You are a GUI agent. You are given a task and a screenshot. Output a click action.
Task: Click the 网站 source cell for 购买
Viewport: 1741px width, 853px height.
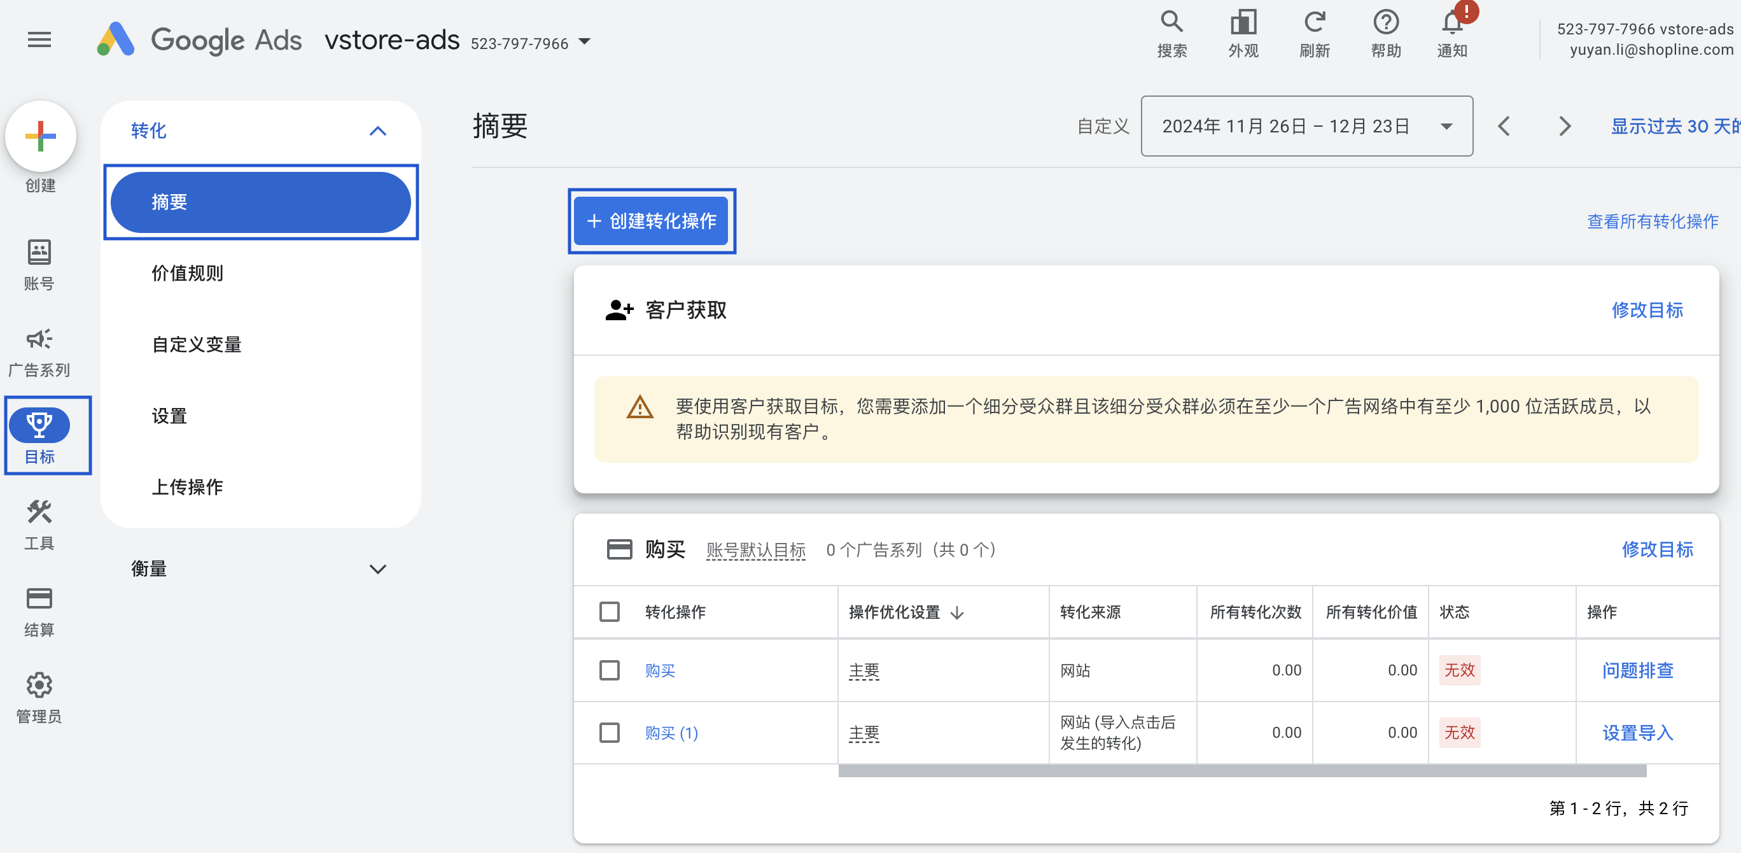coord(1075,670)
